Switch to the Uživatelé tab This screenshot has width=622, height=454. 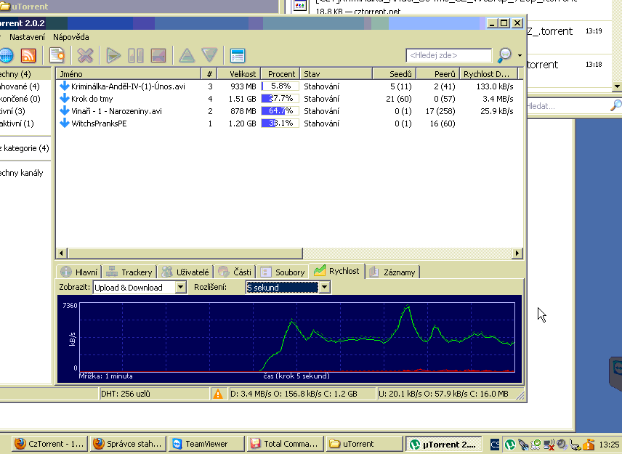point(185,272)
